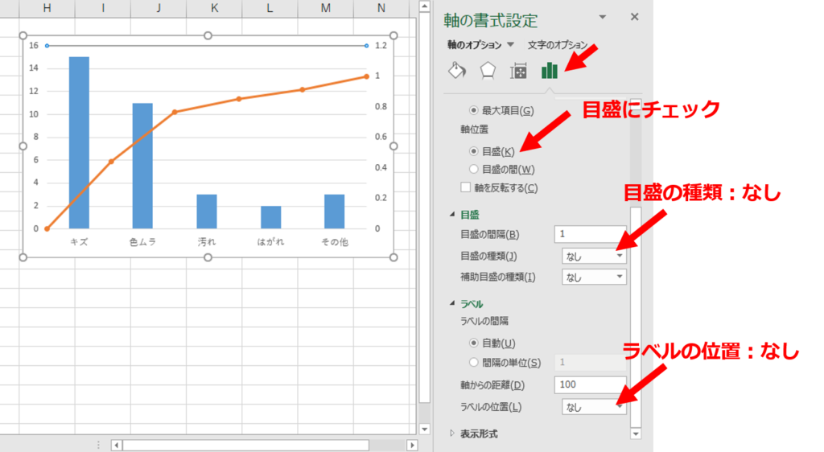Open the ラベルの位置 dropdown
The image size is (824, 452).
(595, 407)
